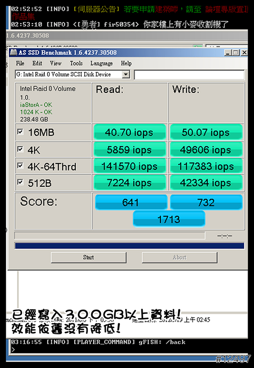Minimize the AS SSD Benchmark window
This screenshot has width=254, height=368.
click(x=227, y=53)
